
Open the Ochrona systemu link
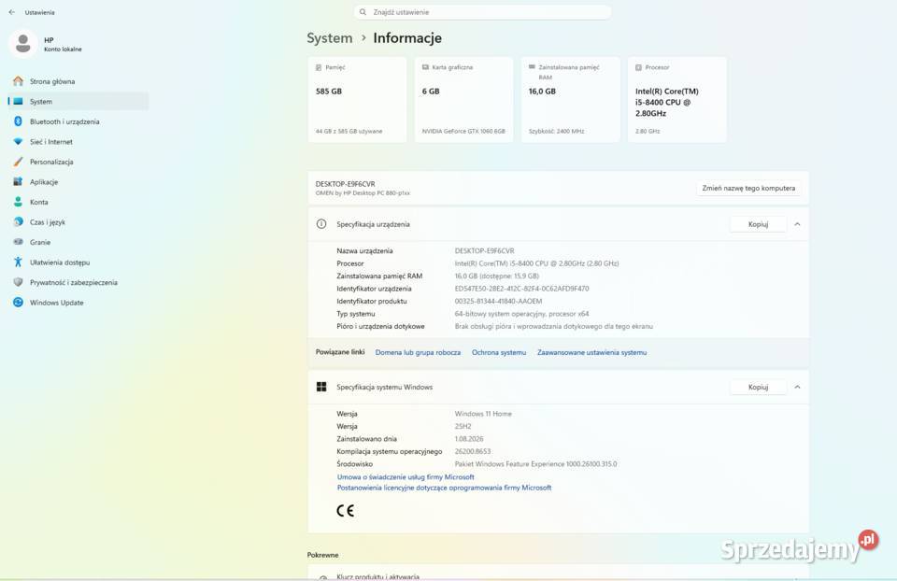coord(499,352)
